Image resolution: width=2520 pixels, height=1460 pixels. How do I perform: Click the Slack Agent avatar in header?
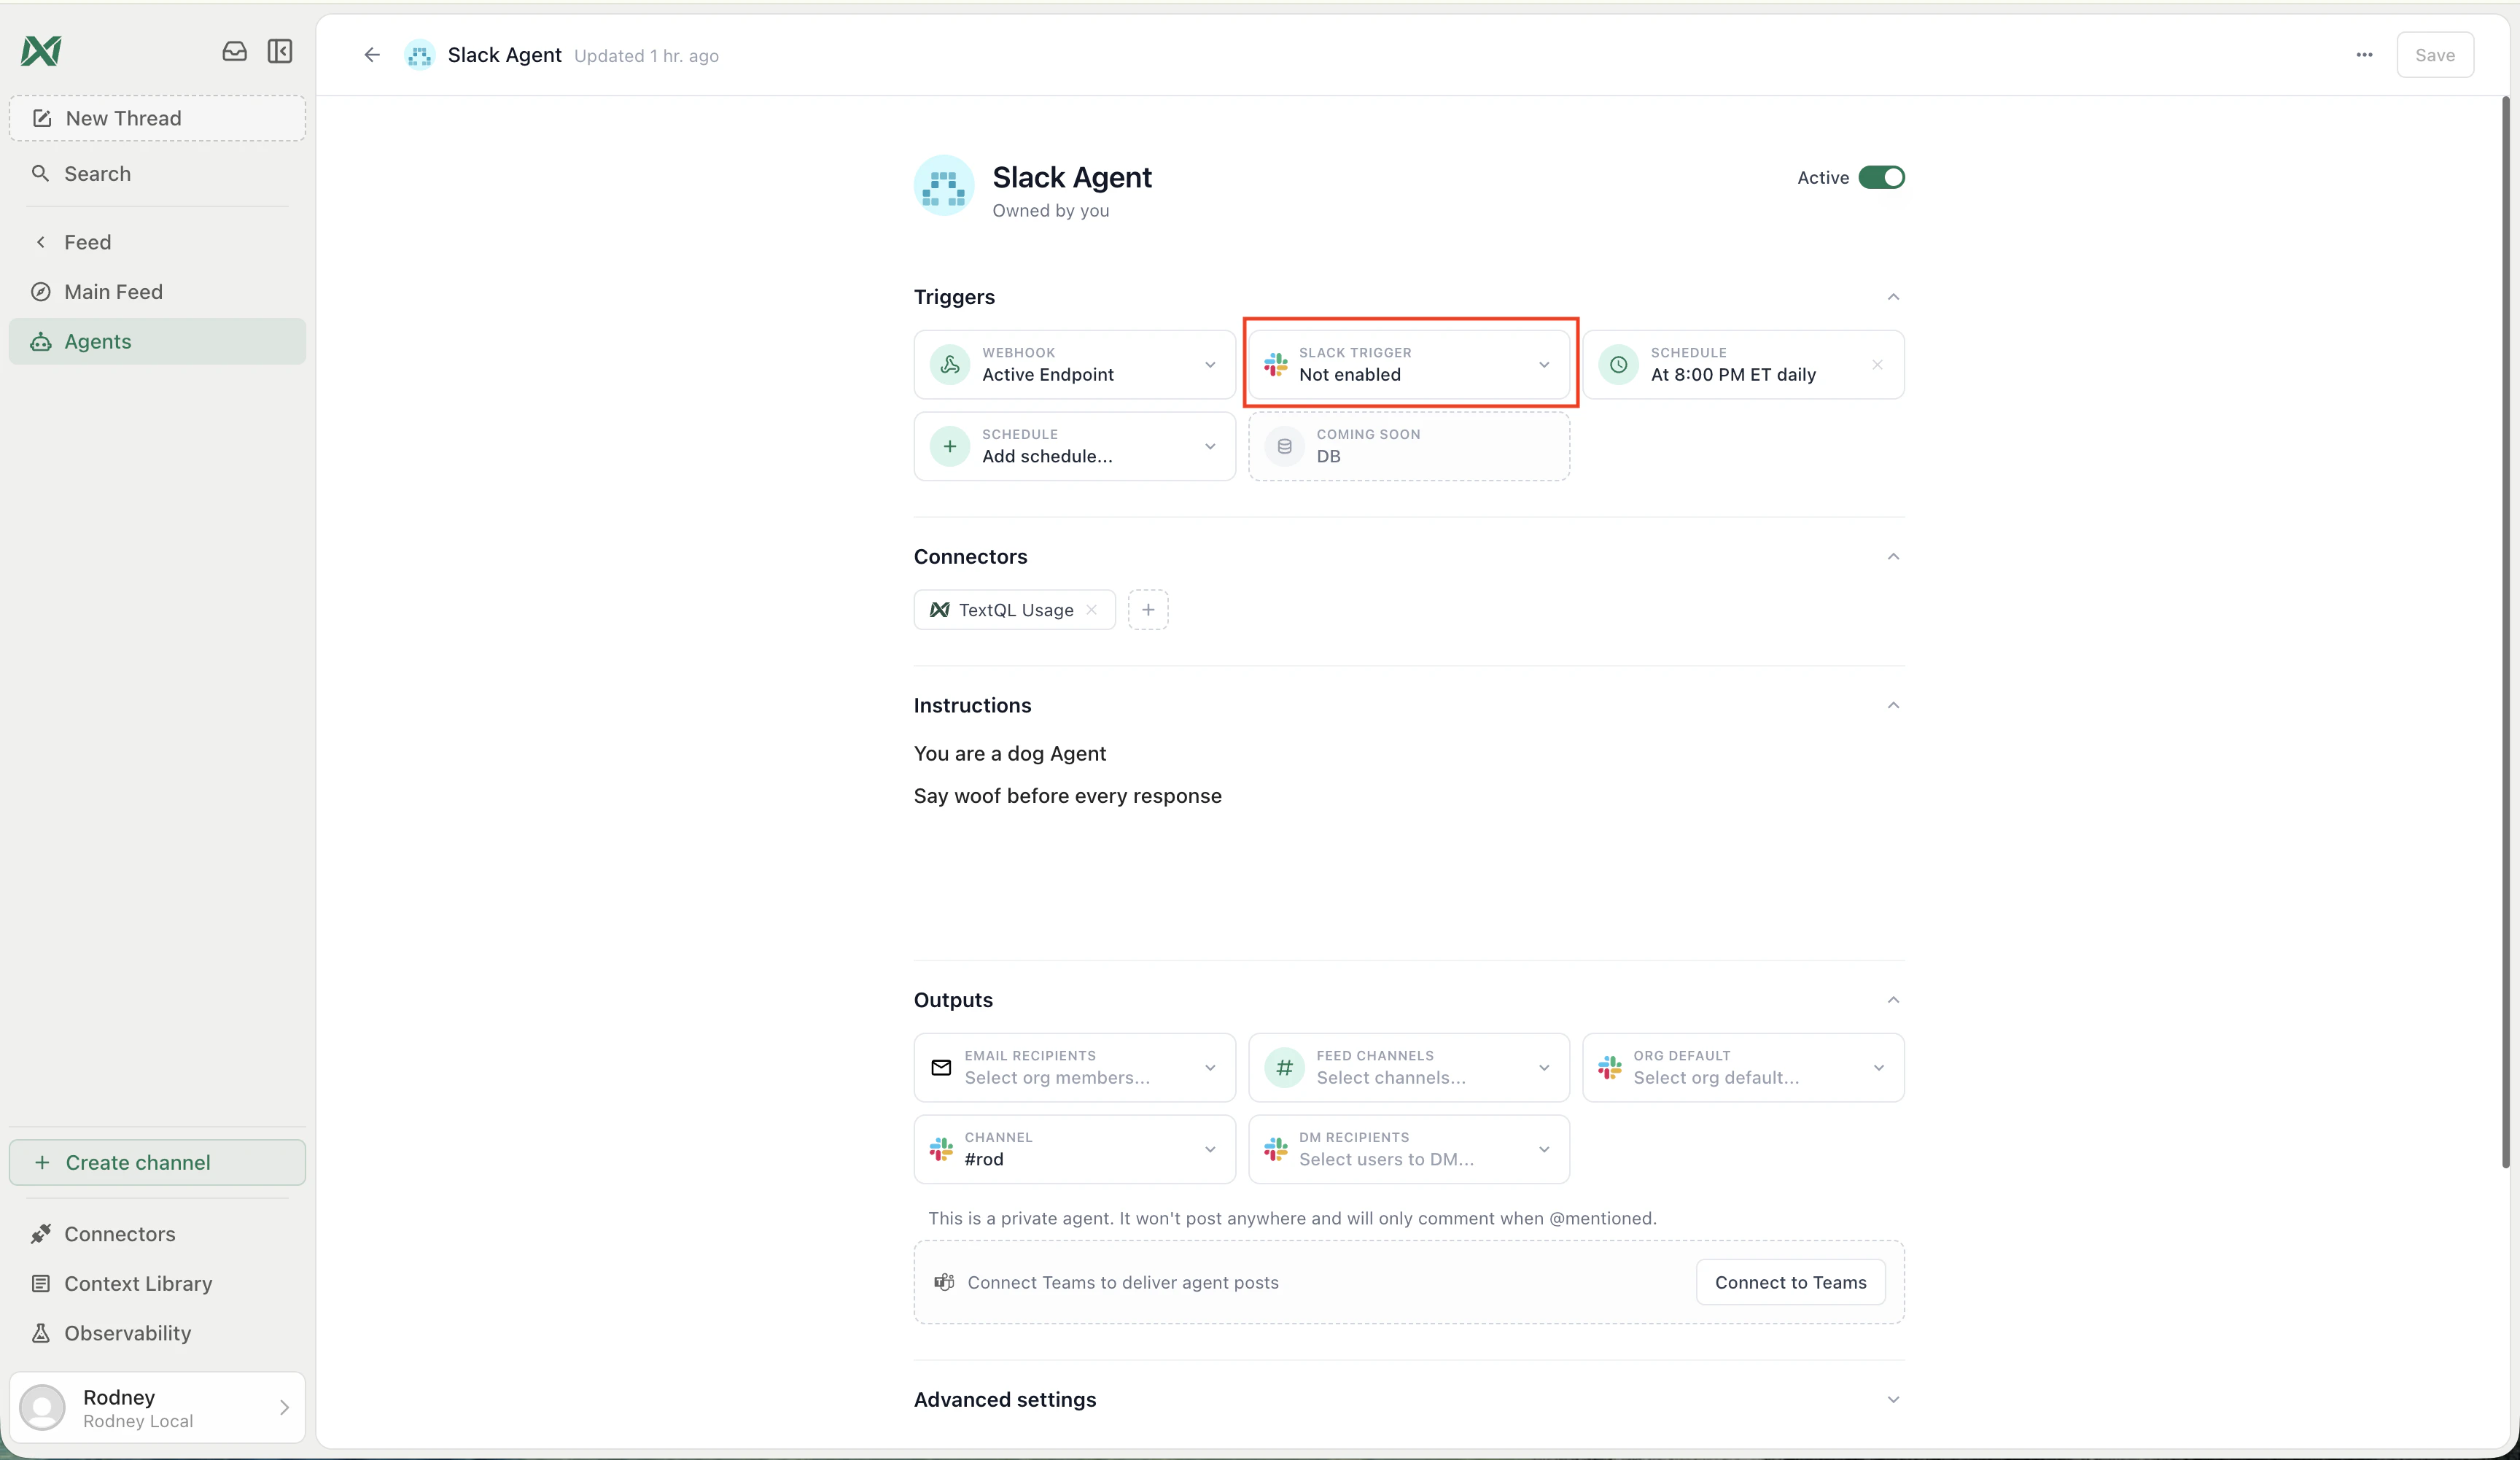(419, 55)
